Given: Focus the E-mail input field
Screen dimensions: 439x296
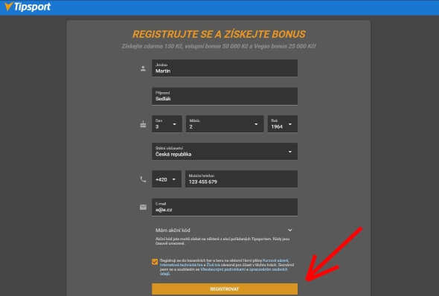Looking at the screenshot, I should 225,207.
